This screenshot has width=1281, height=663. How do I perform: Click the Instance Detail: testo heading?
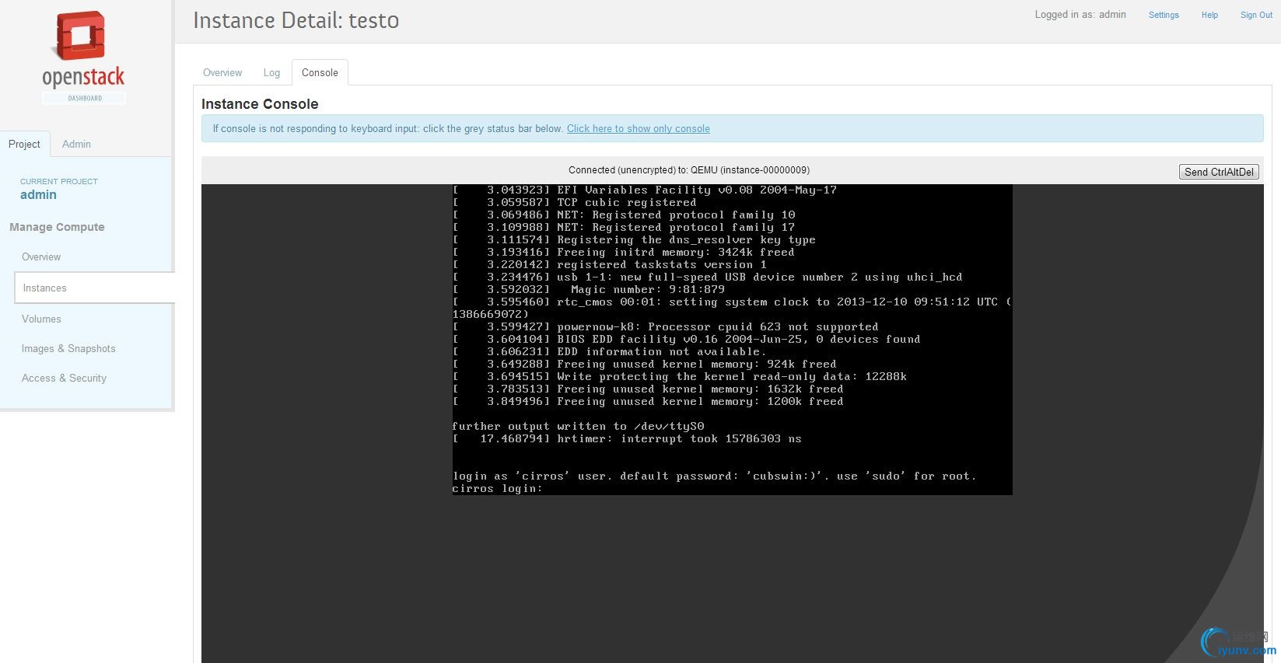296,20
